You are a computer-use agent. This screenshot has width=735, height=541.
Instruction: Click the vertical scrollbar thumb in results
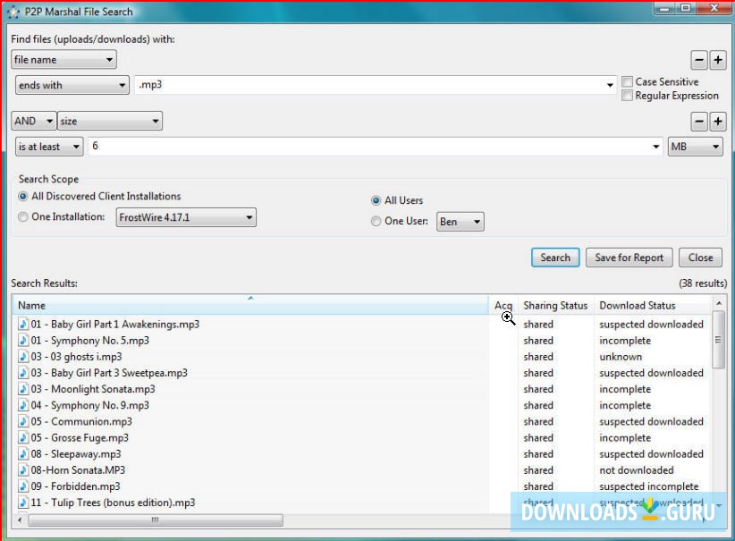click(x=718, y=340)
